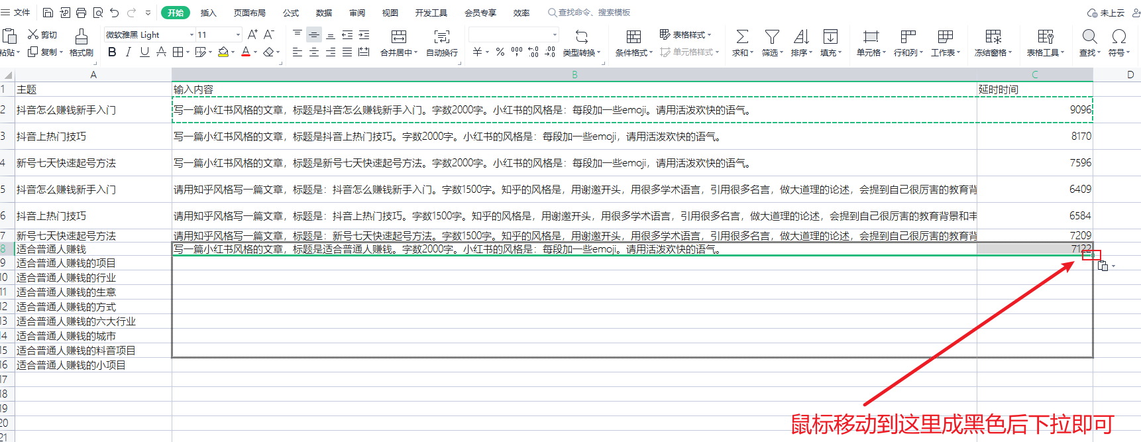Click the decrease decimal places icon
This screenshot has height=442, width=1141.
(x=550, y=52)
